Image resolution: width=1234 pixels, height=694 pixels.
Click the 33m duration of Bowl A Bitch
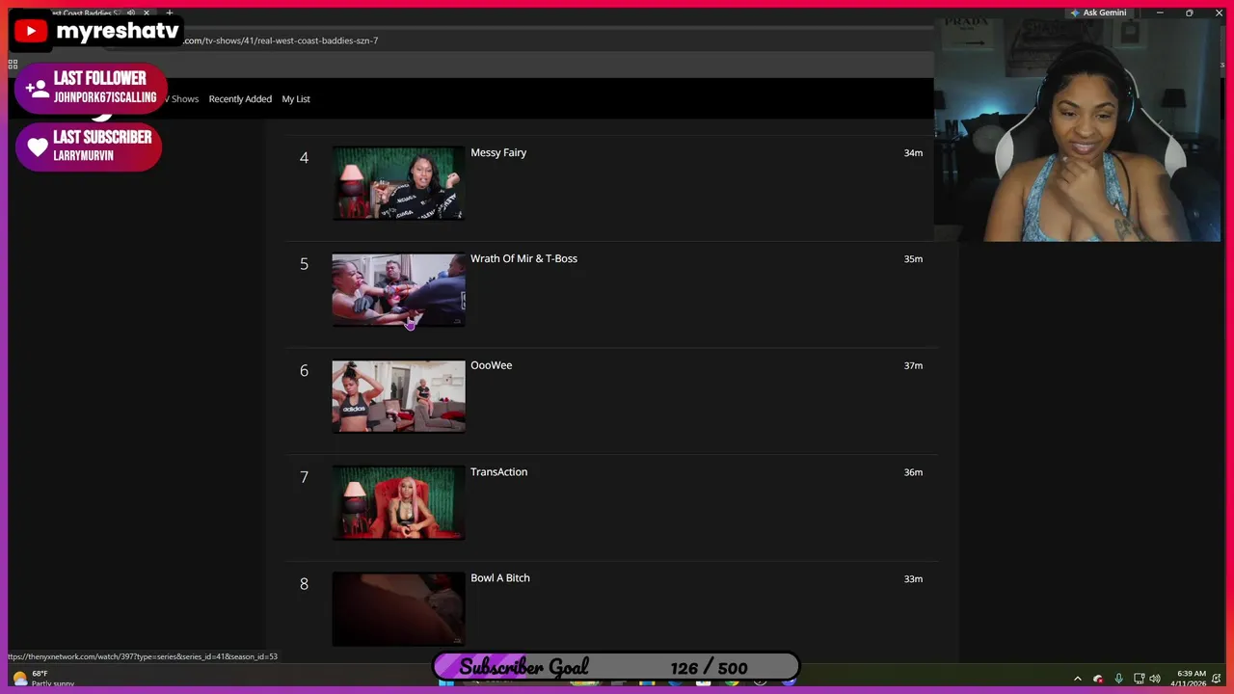(913, 578)
